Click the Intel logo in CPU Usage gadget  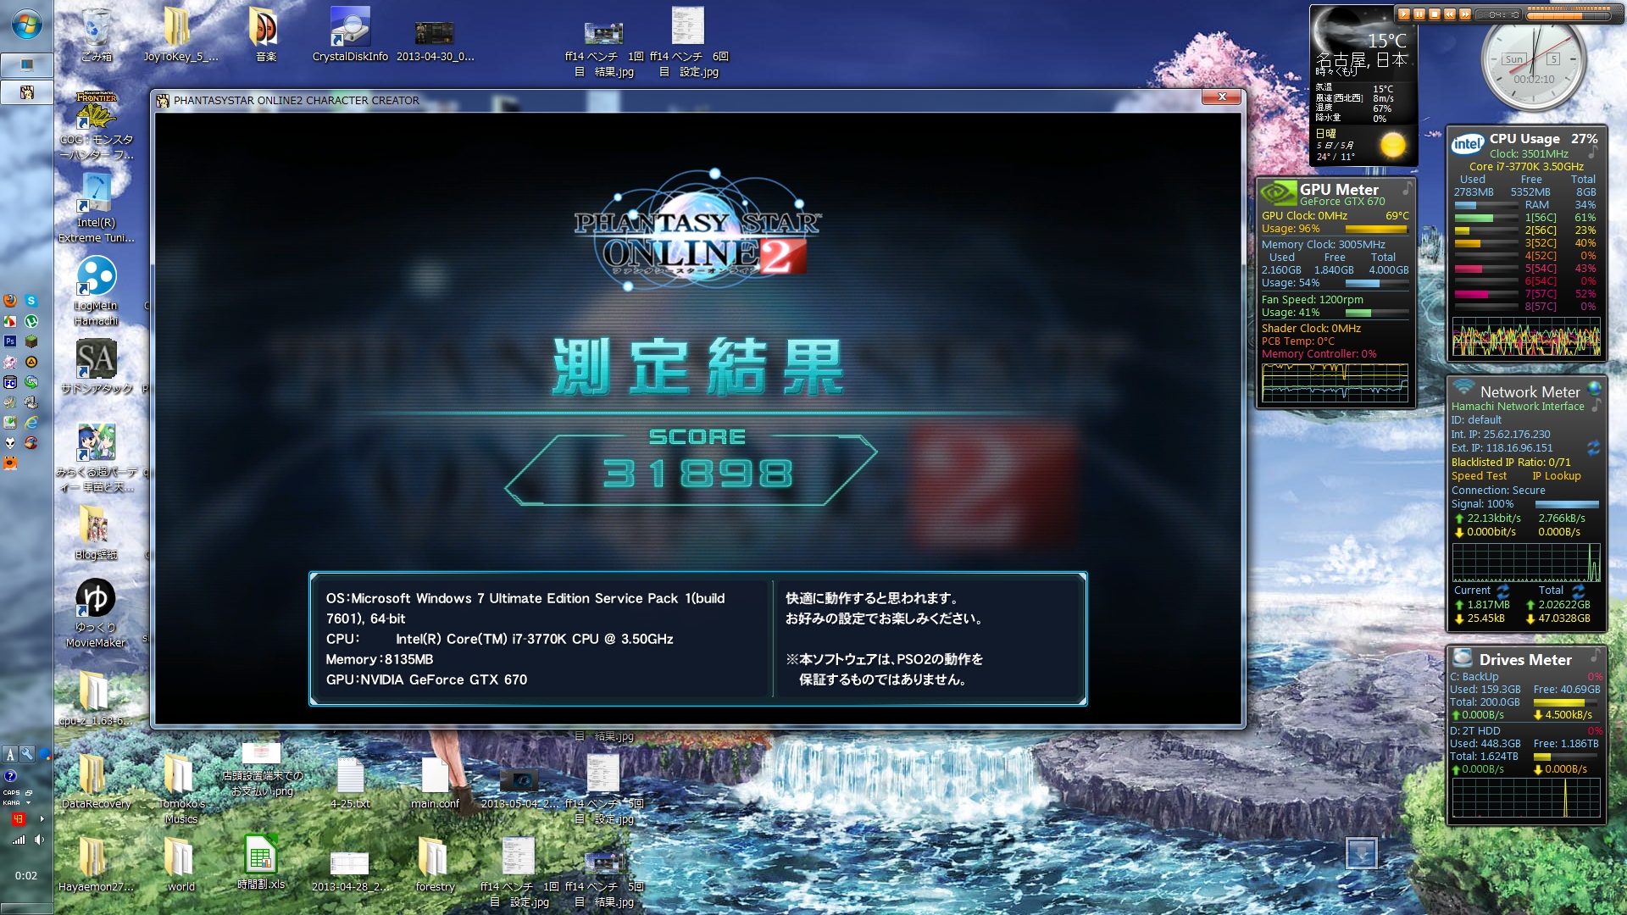[1468, 144]
